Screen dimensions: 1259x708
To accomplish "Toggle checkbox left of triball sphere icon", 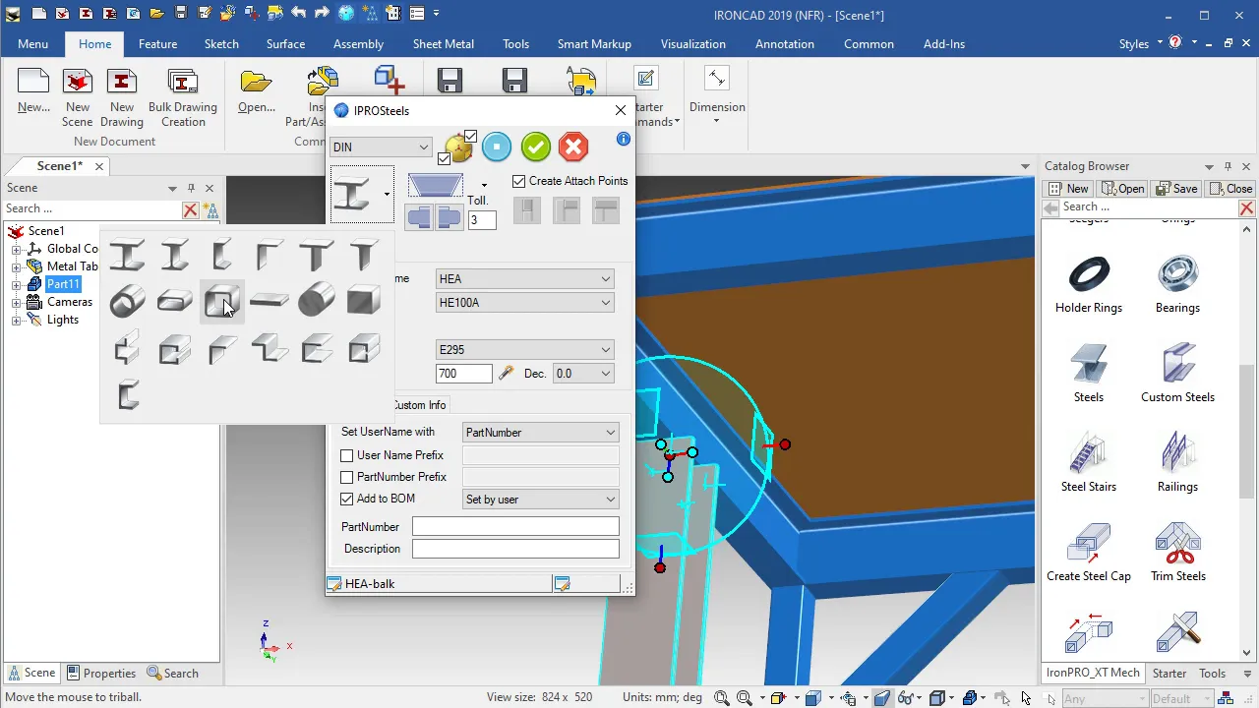I will pyautogui.click(x=445, y=158).
